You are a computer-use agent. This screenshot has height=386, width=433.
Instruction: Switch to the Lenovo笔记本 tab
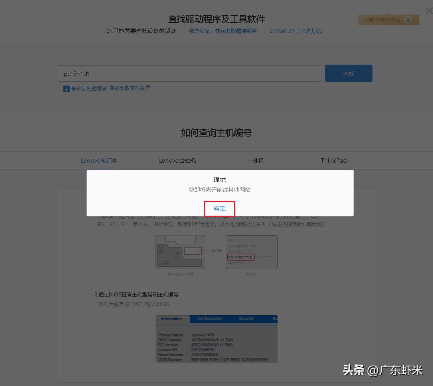pyautogui.click(x=99, y=161)
